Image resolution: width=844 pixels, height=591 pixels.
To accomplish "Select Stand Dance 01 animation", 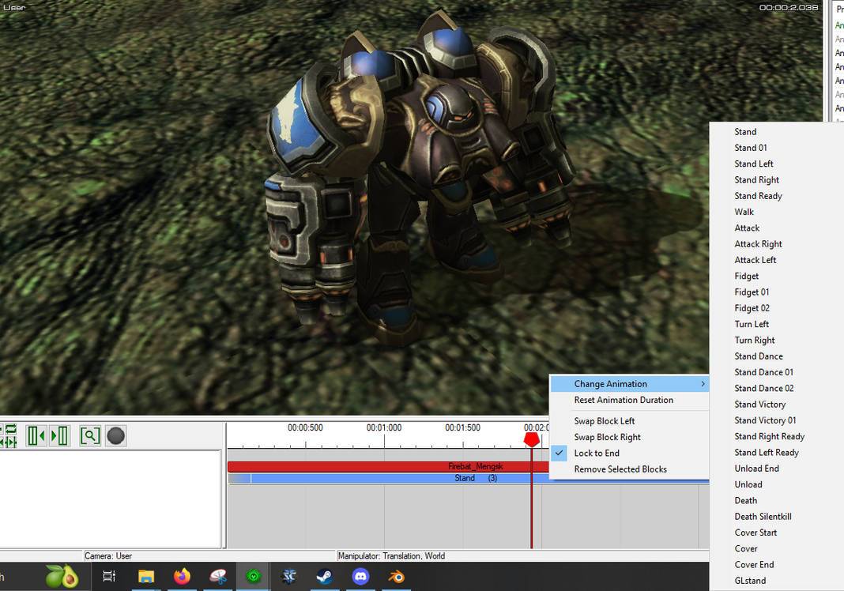I will click(764, 372).
